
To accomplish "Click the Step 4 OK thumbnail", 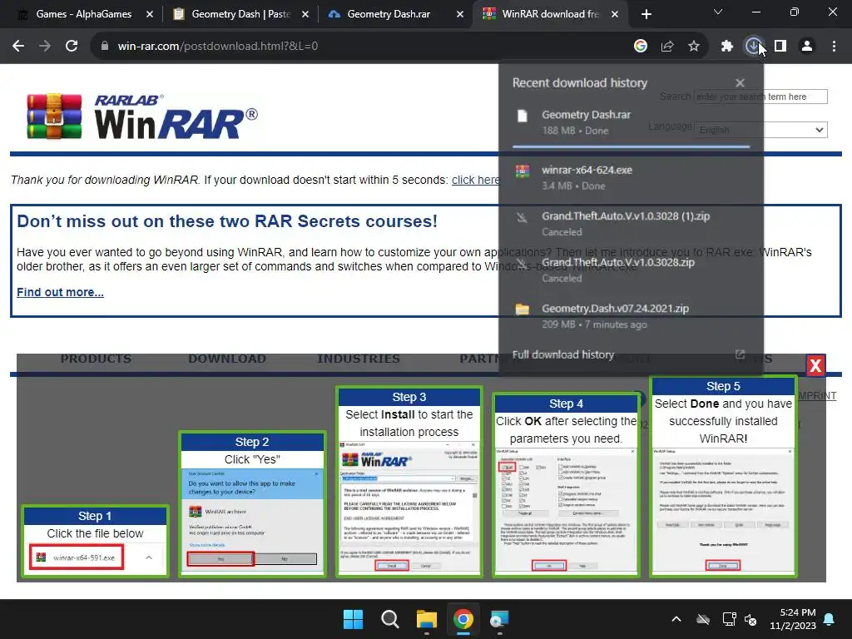I will point(566,485).
